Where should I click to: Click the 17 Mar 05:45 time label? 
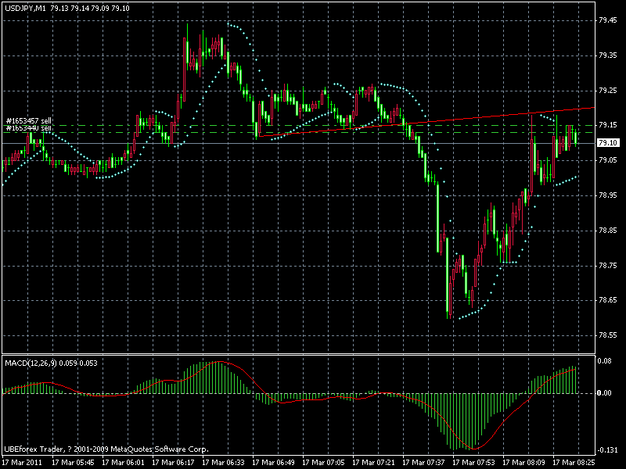point(73,463)
